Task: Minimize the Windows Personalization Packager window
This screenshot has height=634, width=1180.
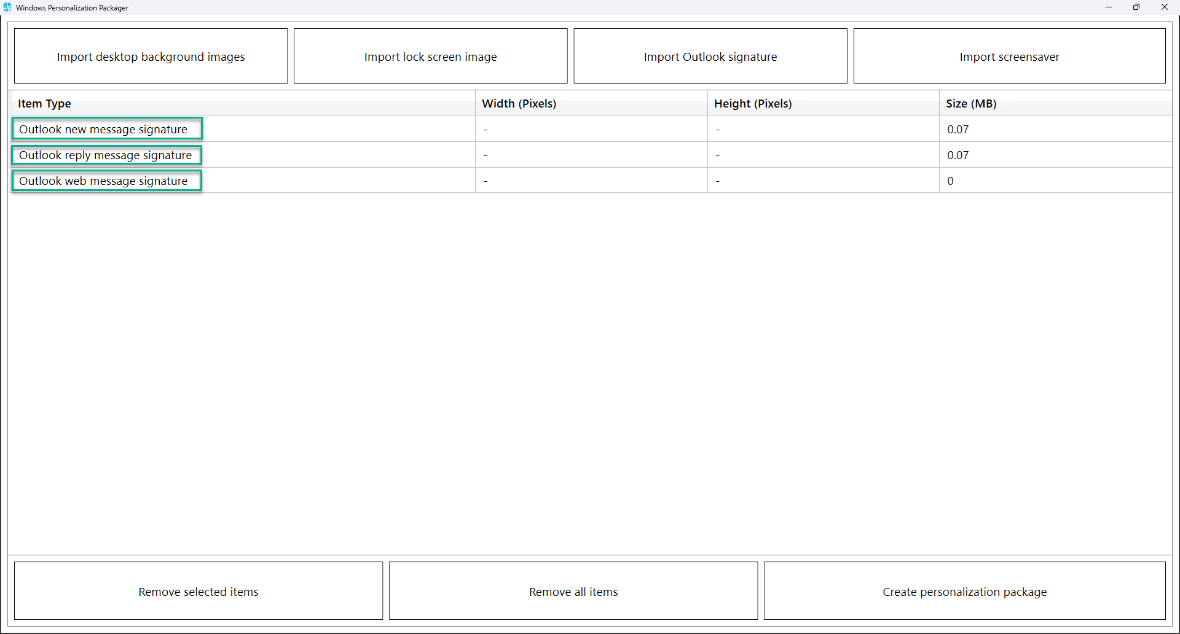Action: click(1109, 7)
